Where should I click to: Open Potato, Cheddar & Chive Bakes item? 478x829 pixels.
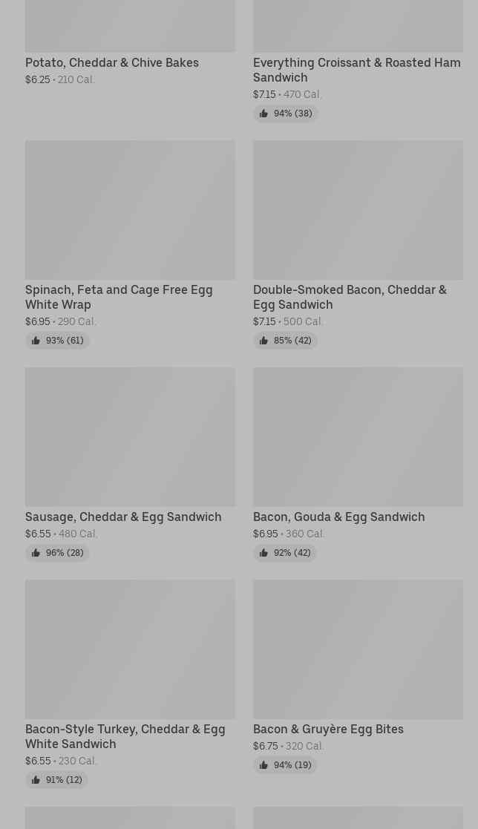(x=112, y=62)
